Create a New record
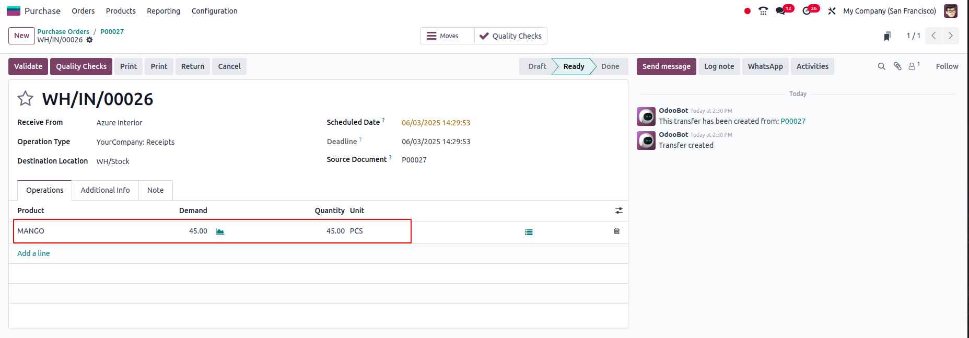Image resolution: width=969 pixels, height=338 pixels. (21, 36)
